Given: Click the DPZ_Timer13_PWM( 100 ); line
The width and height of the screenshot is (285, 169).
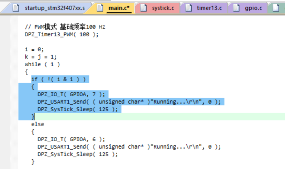Looking at the screenshot, I should (x=62, y=35).
